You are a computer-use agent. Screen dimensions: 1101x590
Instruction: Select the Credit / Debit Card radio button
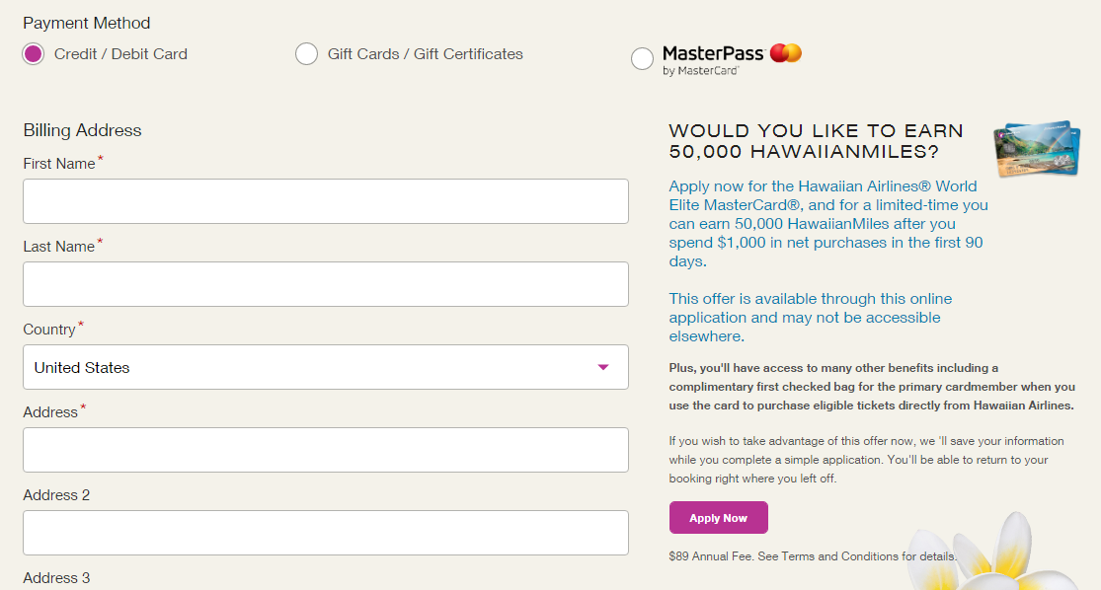click(33, 54)
